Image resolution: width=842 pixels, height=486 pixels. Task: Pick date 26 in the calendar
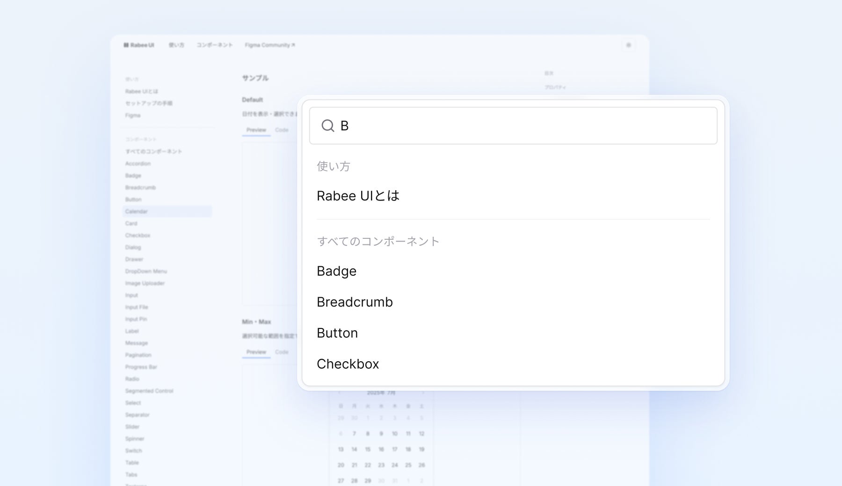pos(421,465)
